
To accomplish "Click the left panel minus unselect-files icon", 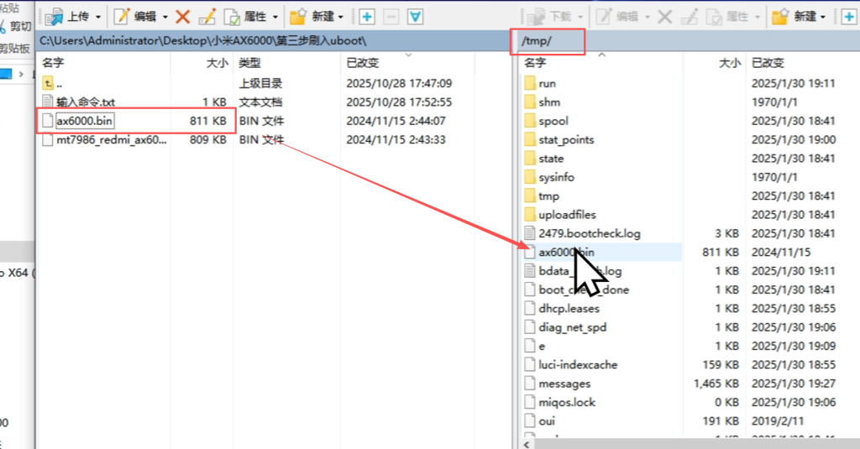I will [x=391, y=17].
